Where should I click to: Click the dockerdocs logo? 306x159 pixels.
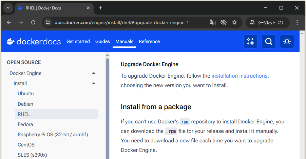coord(34,42)
